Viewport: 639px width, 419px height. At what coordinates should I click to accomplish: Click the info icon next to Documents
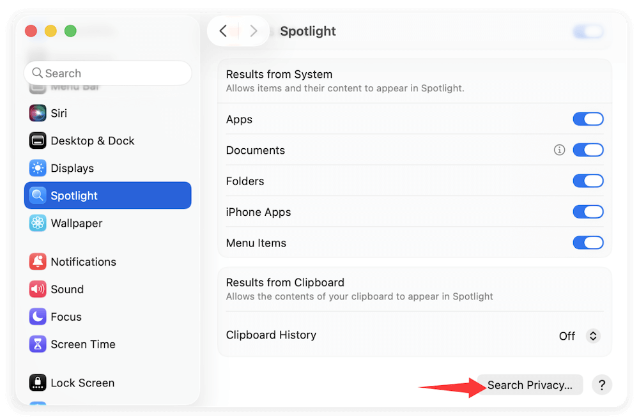pos(559,149)
